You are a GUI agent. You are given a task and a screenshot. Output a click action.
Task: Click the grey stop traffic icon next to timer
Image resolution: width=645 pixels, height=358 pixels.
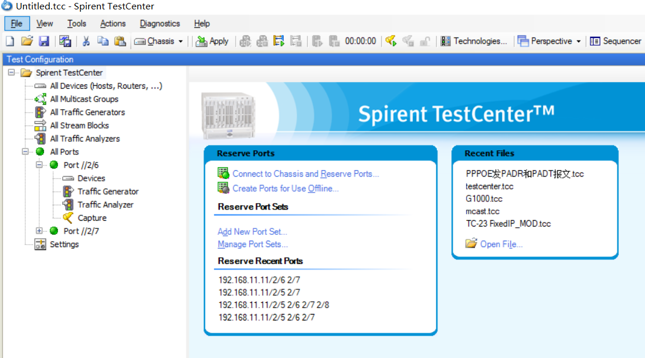pyautogui.click(x=296, y=41)
